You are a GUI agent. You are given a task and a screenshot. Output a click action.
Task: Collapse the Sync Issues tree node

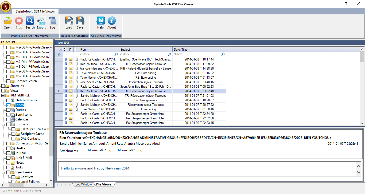[x=3, y=172]
